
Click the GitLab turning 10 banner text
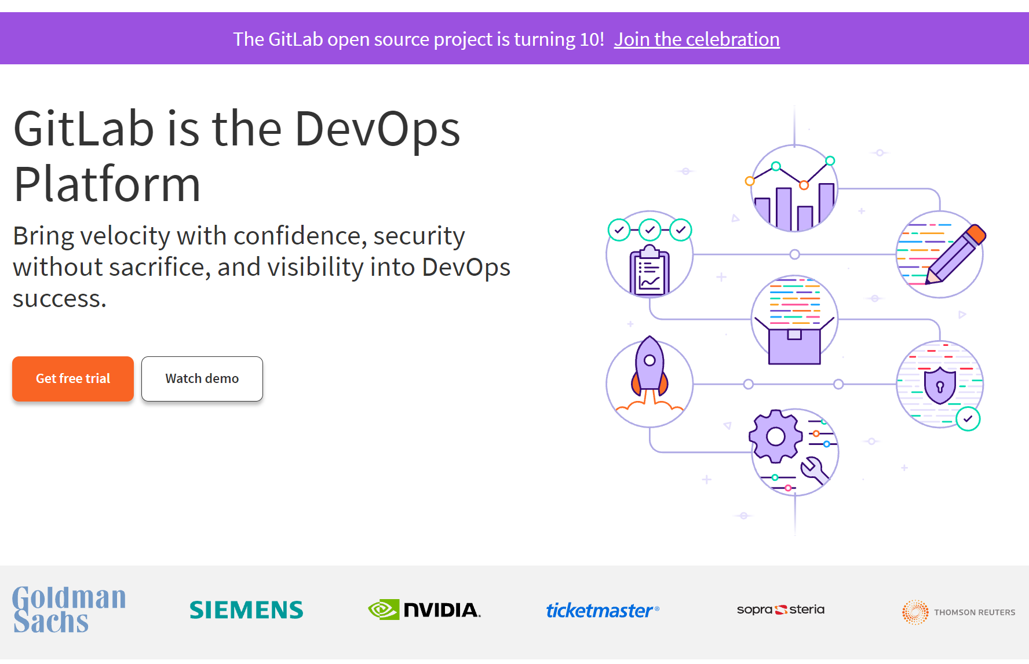pos(418,39)
